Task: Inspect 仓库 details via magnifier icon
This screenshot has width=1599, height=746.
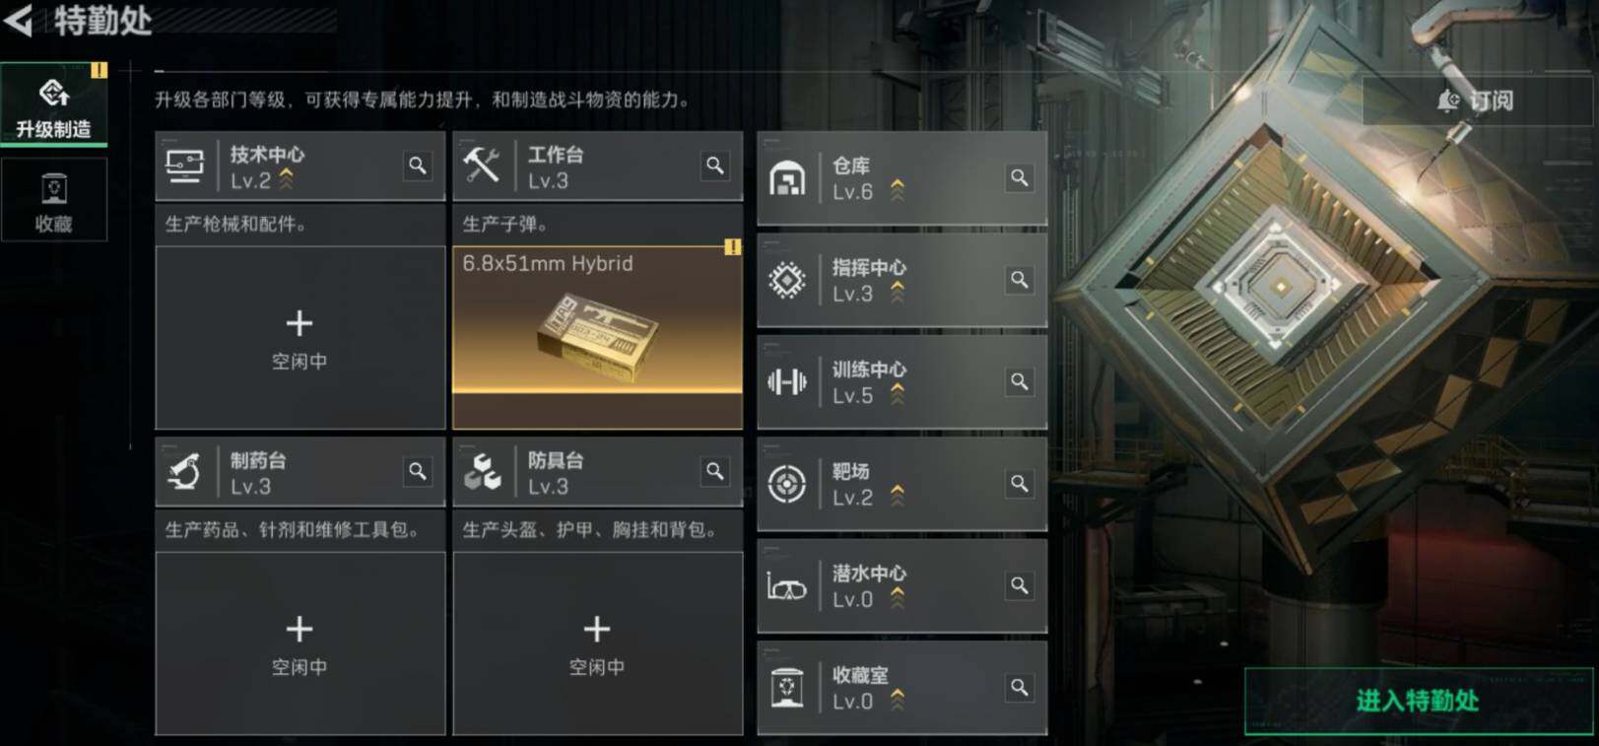Action: (1020, 178)
